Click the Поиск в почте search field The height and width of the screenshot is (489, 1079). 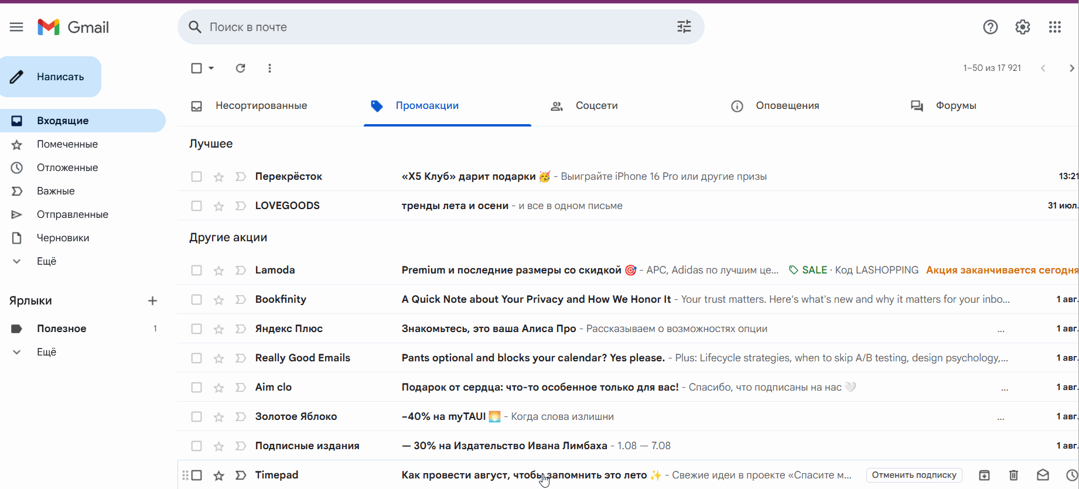pyautogui.click(x=441, y=27)
